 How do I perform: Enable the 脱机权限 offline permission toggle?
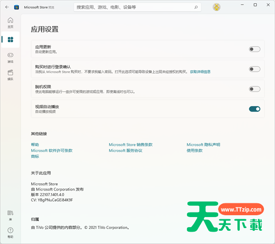[254, 89]
